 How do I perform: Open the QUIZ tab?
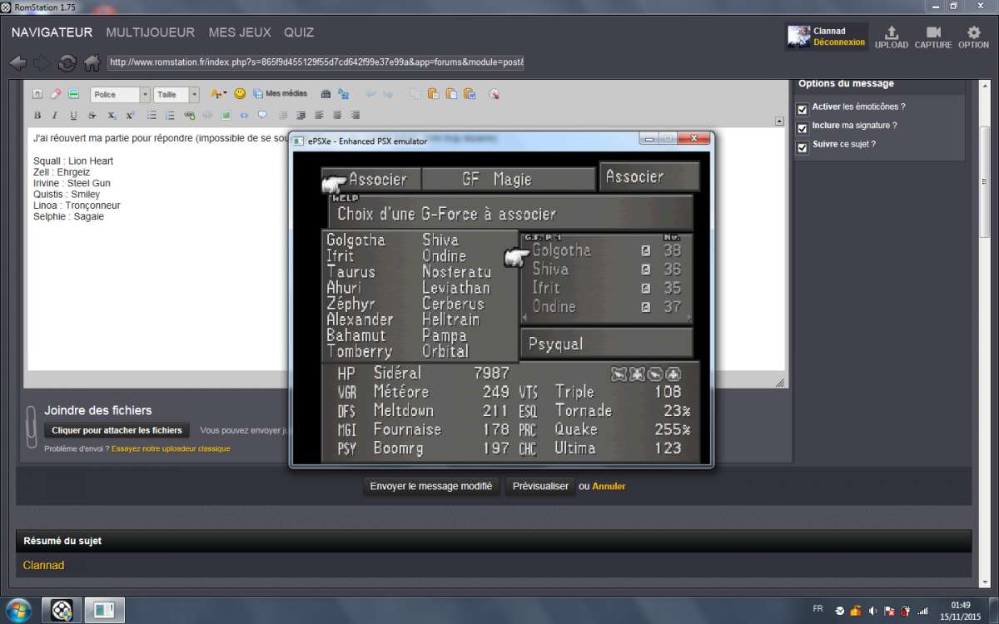pos(299,32)
